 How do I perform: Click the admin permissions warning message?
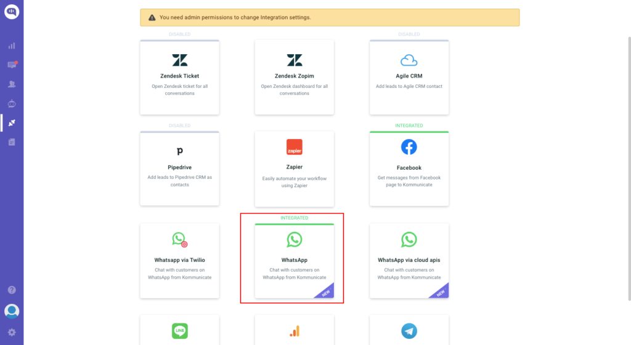pyautogui.click(x=235, y=18)
